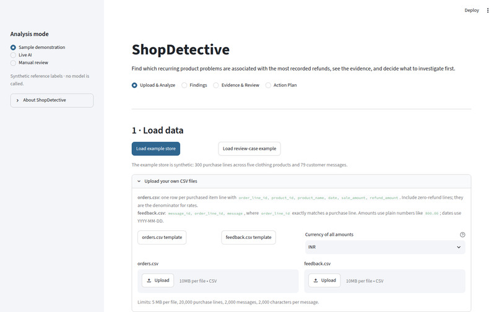This screenshot has width=499, height=312.
Task: Click the text about synthetic reference labels
Action: tap(50, 80)
